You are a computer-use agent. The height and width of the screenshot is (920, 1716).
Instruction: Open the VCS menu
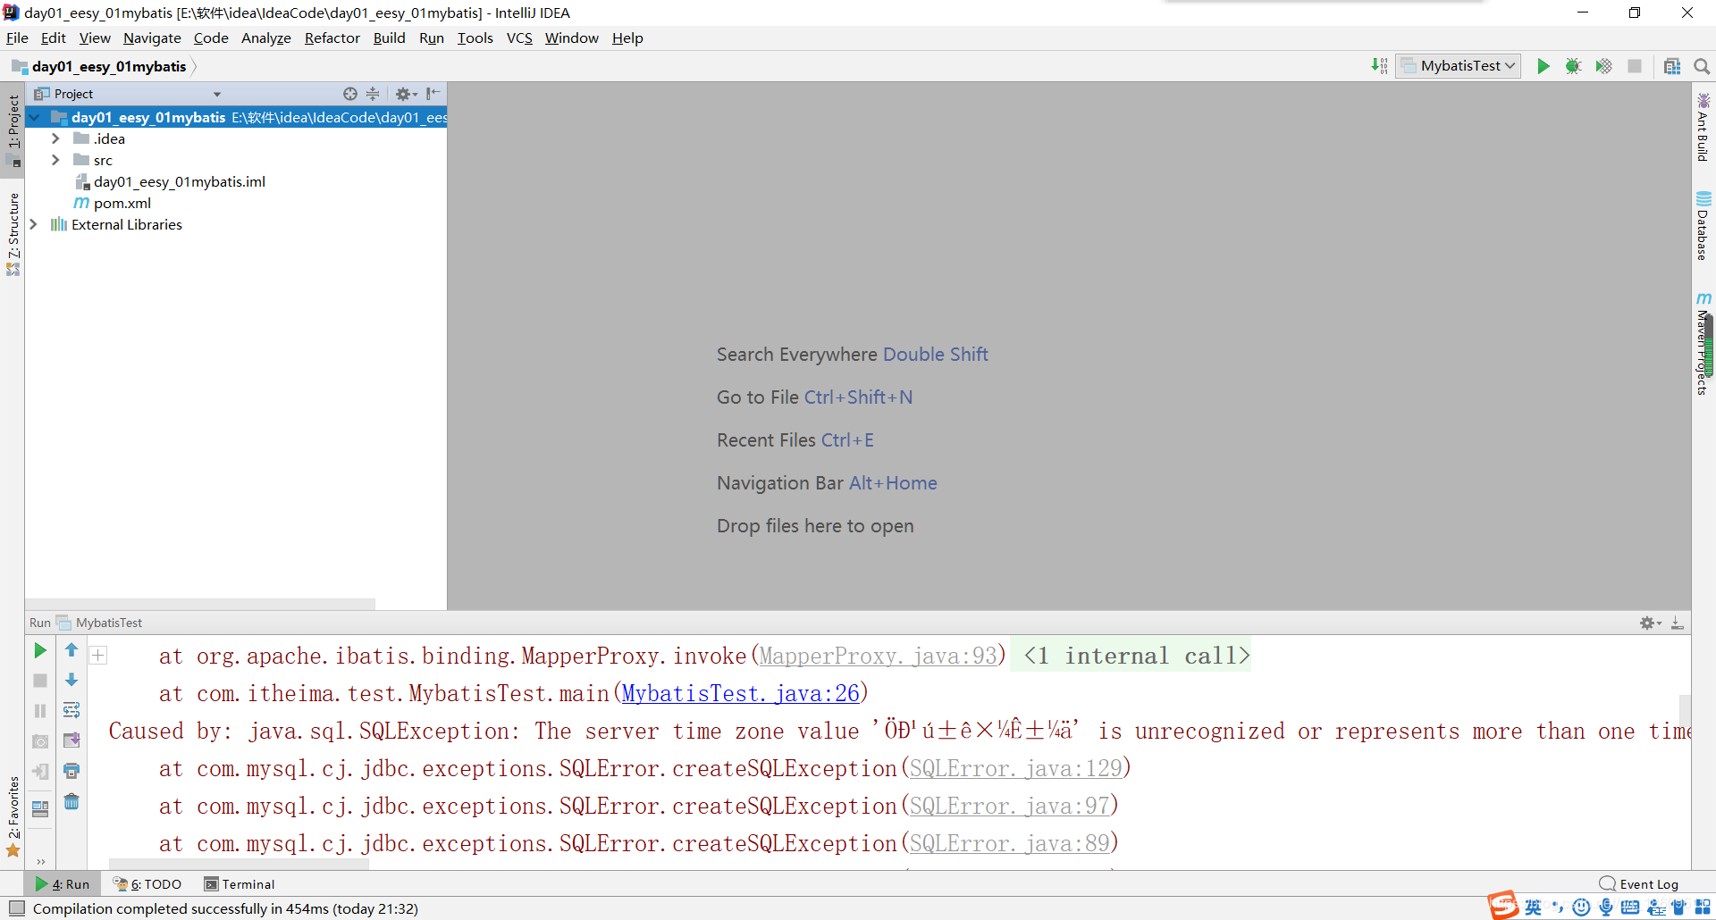(519, 38)
